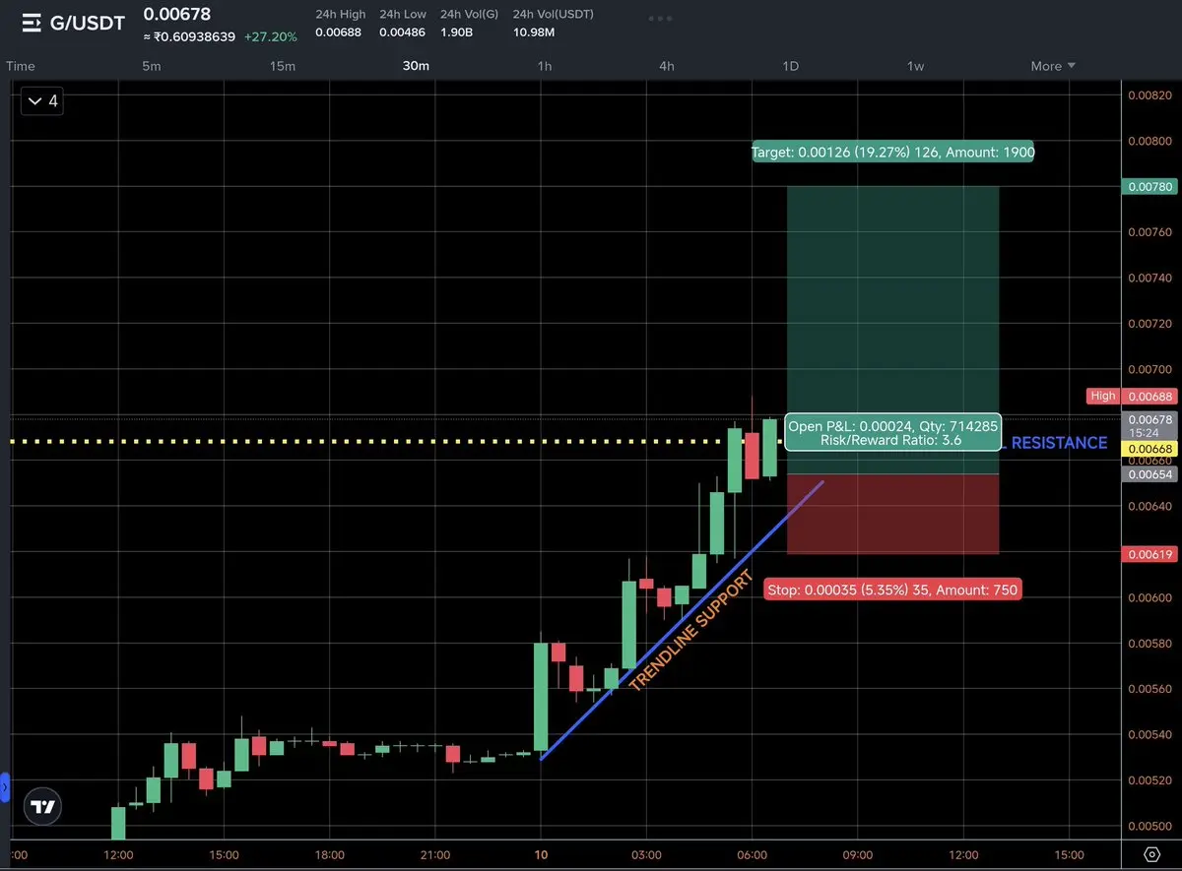The width and height of the screenshot is (1182, 871).
Task: Switch to the 4h interval
Action: [667, 66]
